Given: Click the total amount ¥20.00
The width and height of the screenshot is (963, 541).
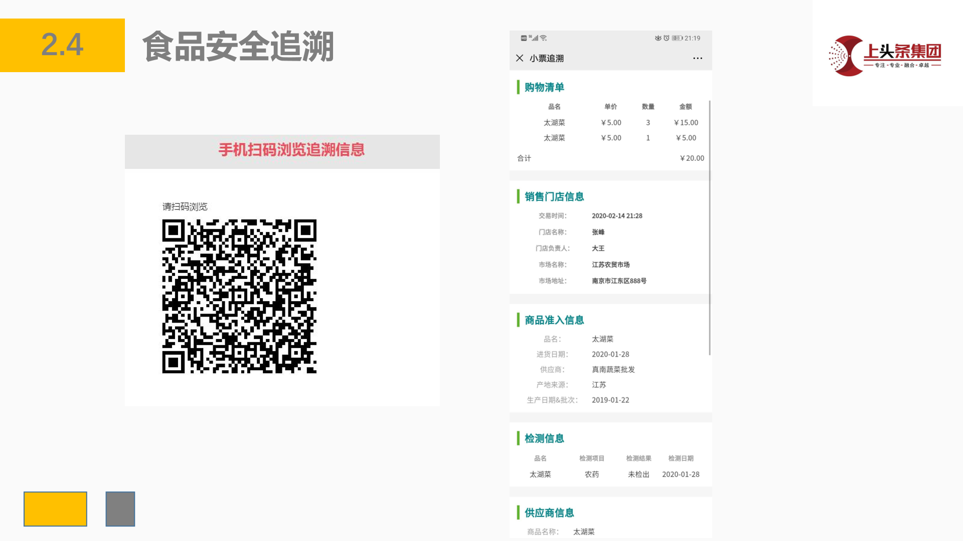Looking at the screenshot, I should [692, 158].
